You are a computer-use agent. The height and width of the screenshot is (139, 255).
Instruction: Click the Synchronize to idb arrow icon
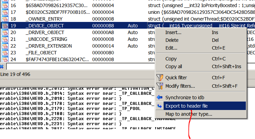coord(159,98)
